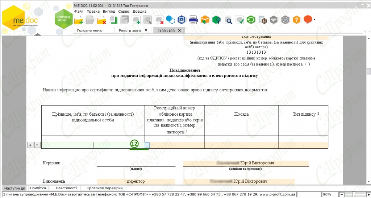This screenshot has height=198, width=371.
Task: Open the Примітка bottom tab
Action: point(38,188)
